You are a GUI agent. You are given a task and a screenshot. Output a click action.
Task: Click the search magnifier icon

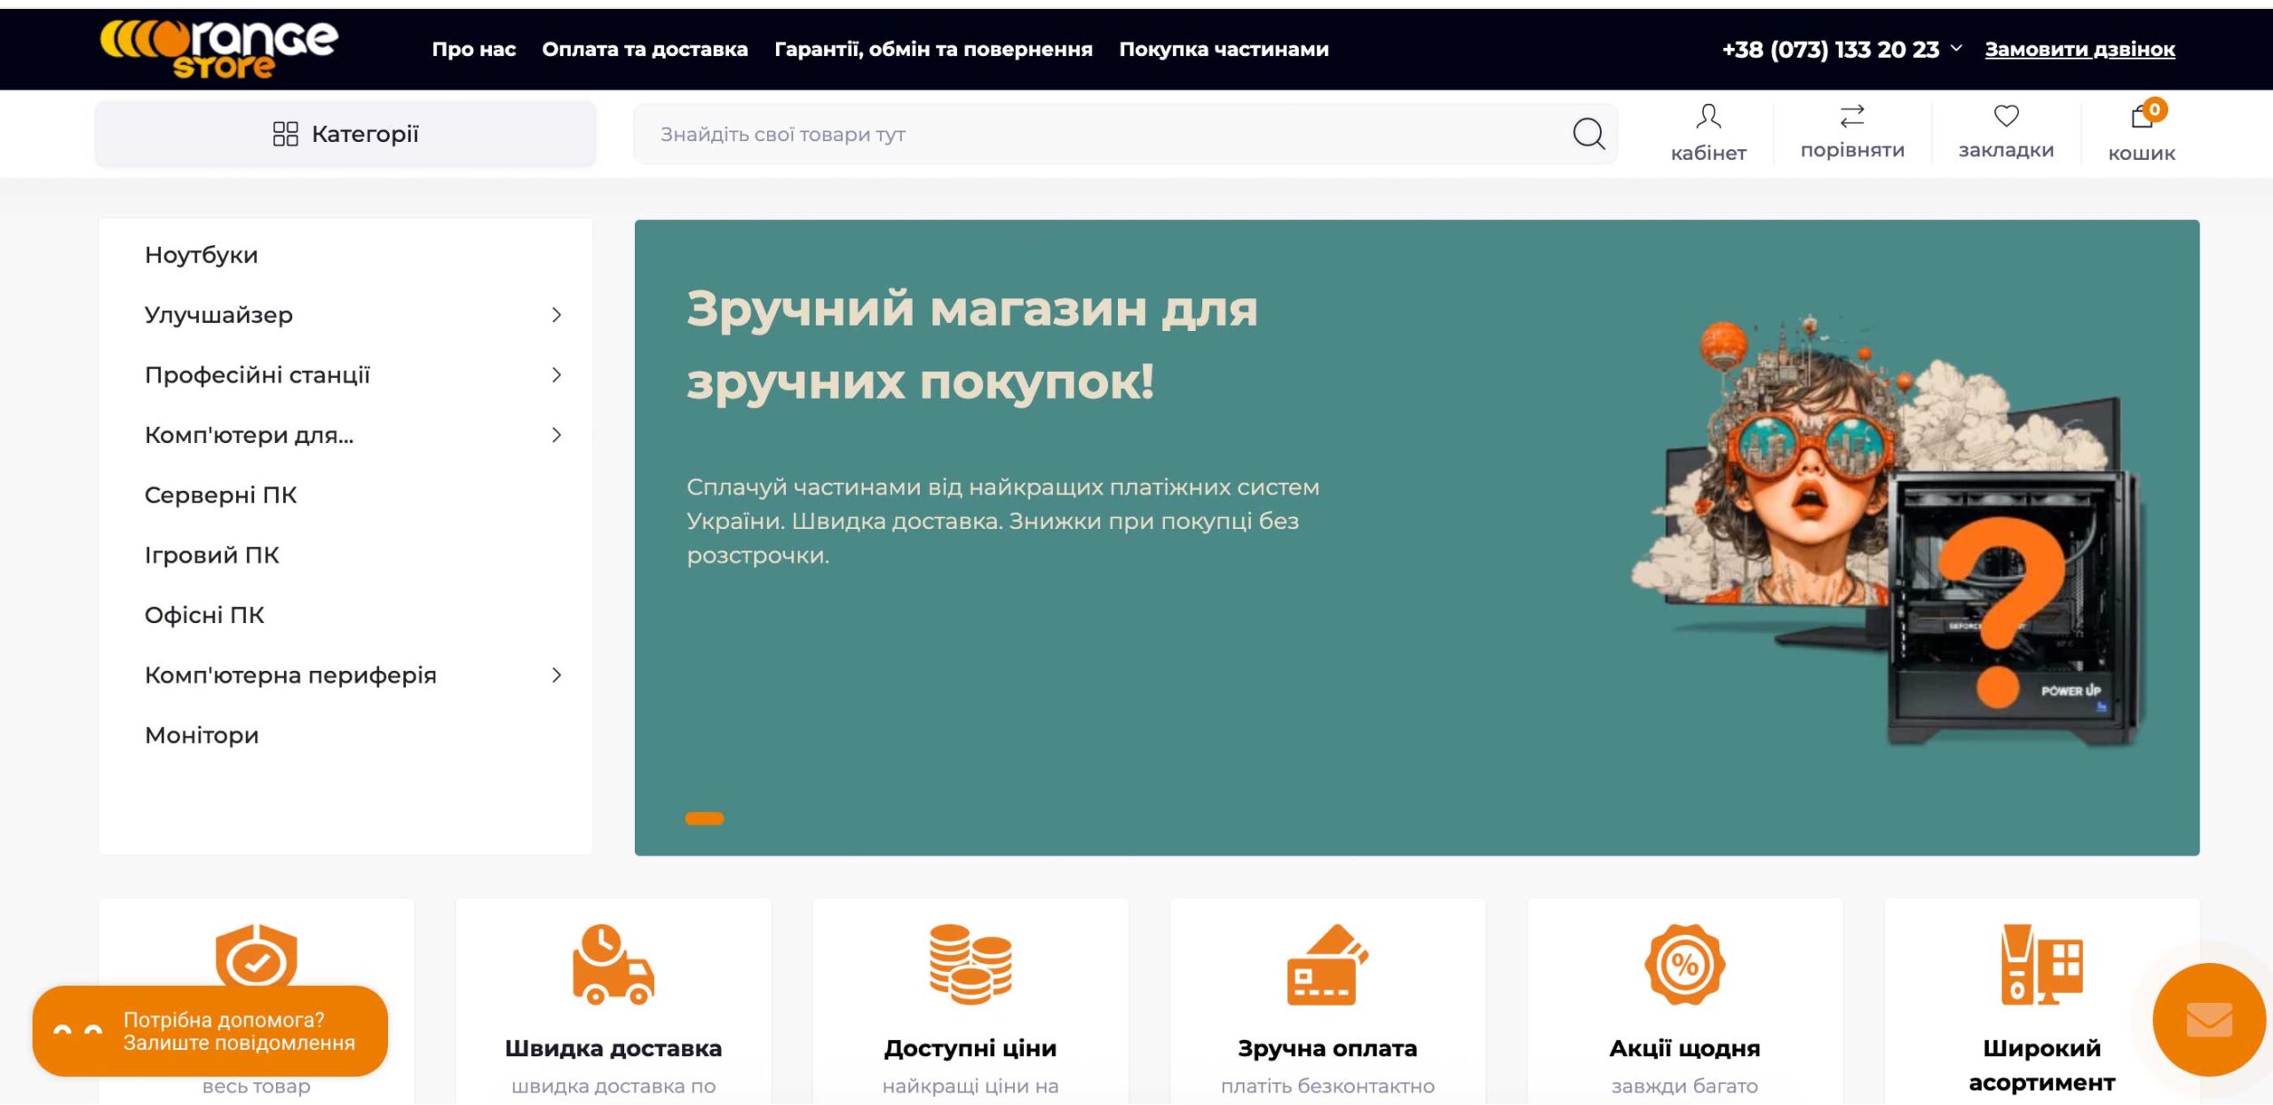[1588, 134]
